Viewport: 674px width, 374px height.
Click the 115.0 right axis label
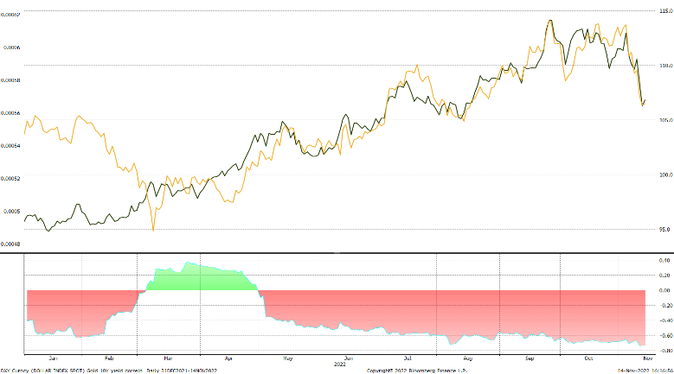[665, 10]
